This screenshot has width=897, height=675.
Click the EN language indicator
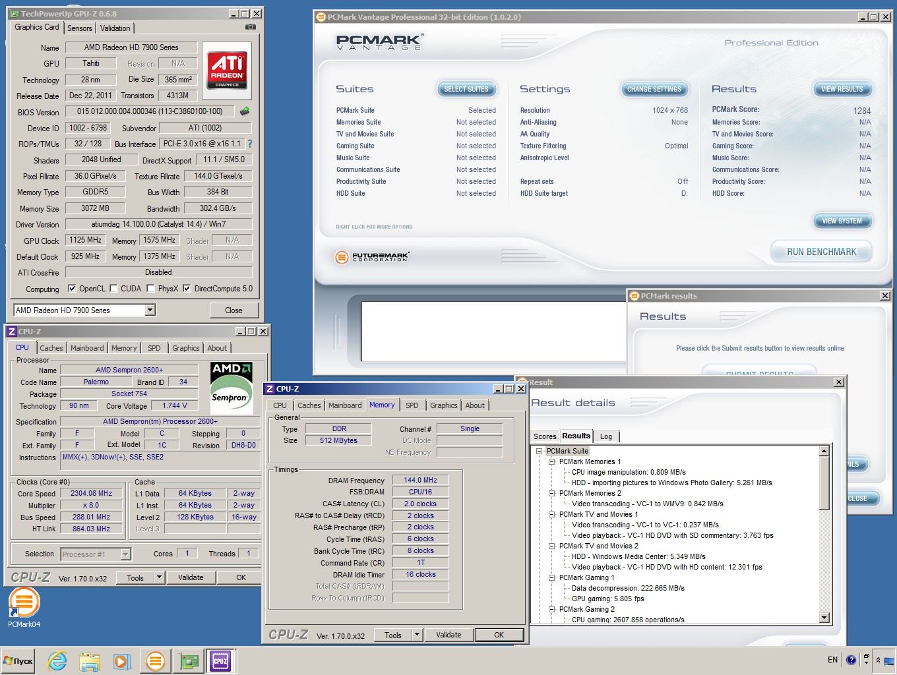[x=832, y=660]
